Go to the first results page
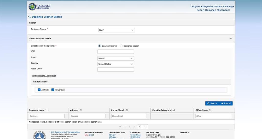262x139 pixels. click(120, 127)
